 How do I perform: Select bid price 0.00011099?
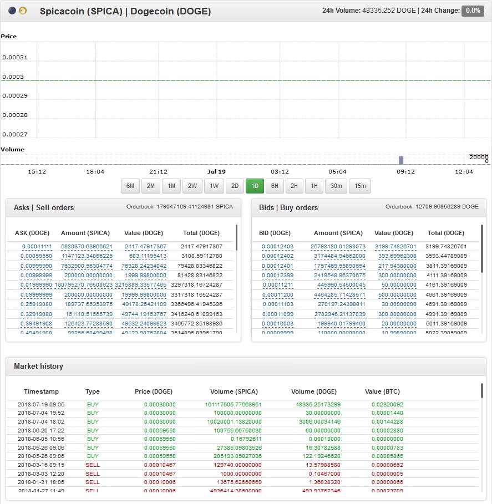pyautogui.click(x=278, y=314)
